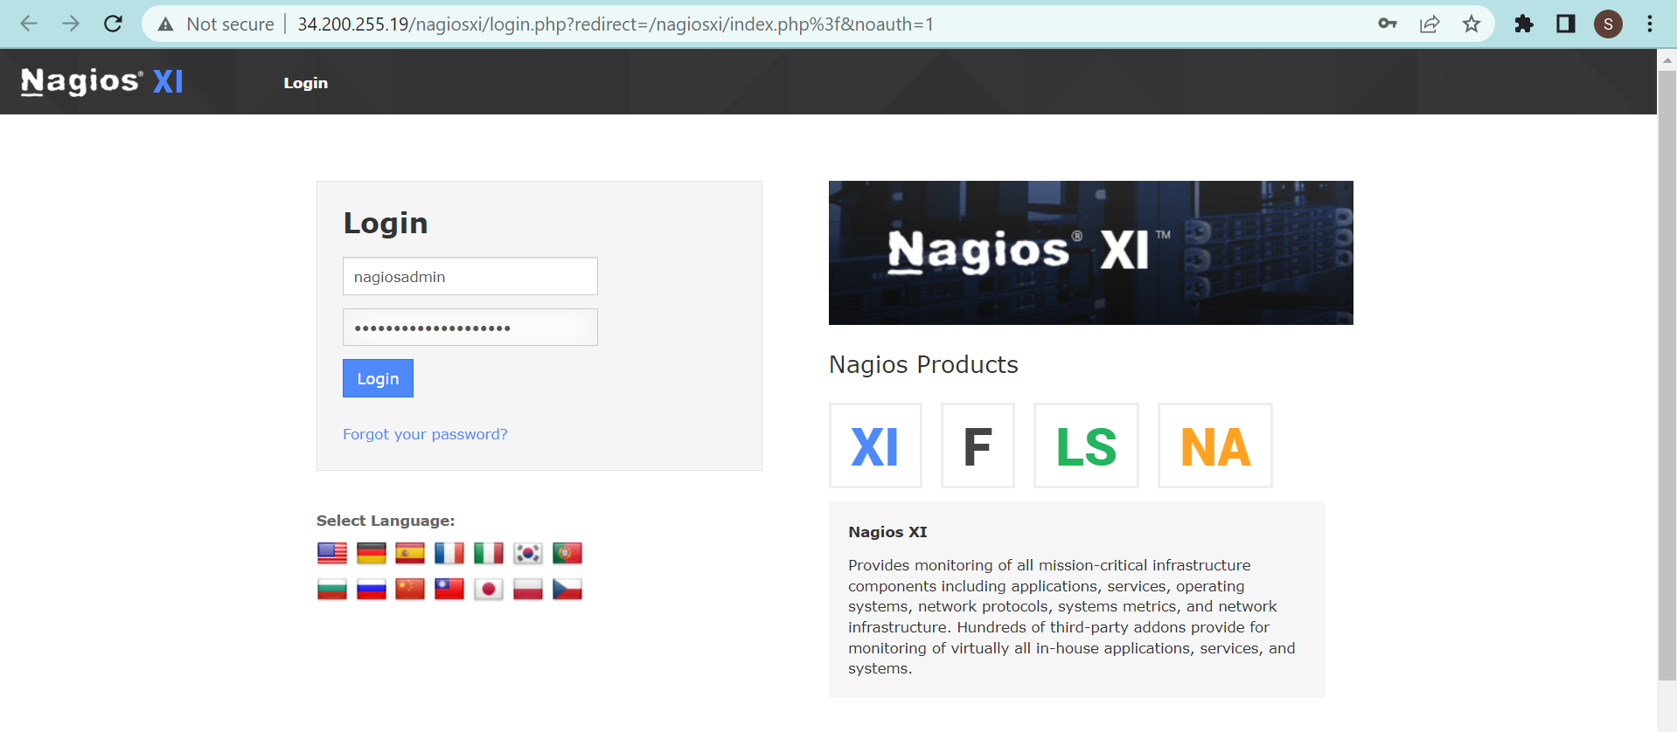Viewport: 1677px width, 732px height.
Task: Open the profile S avatar
Action: coord(1608,24)
